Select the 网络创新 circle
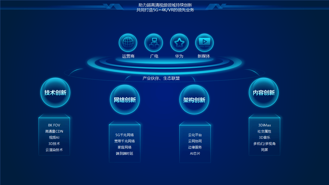Image resolution: width=329 pixels, height=185 pixels. (125, 99)
